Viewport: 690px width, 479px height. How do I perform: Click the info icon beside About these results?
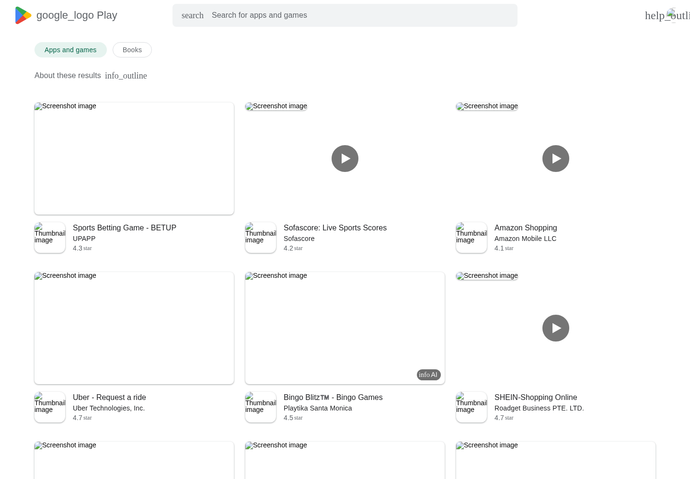(x=126, y=76)
